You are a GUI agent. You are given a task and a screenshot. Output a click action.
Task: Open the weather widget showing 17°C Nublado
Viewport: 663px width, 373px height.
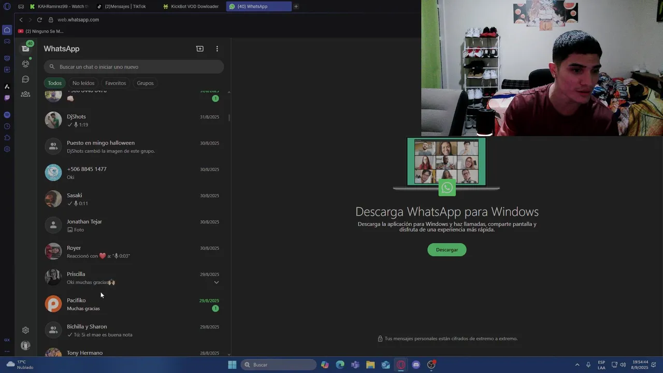(19, 365)
